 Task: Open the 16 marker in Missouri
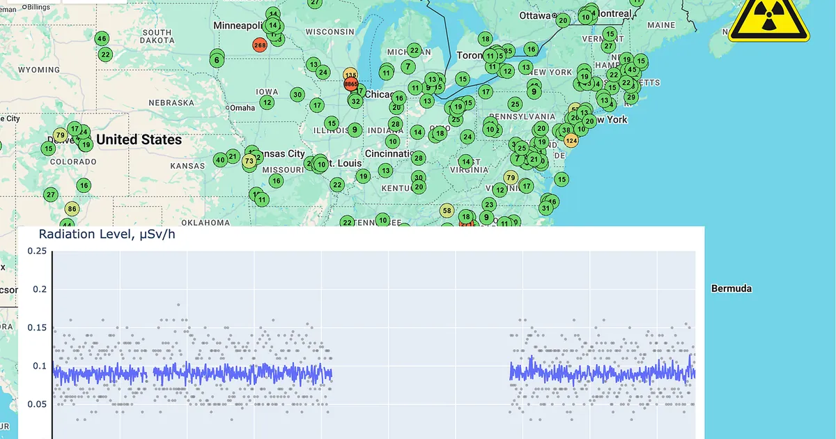[x=276, y=181]
